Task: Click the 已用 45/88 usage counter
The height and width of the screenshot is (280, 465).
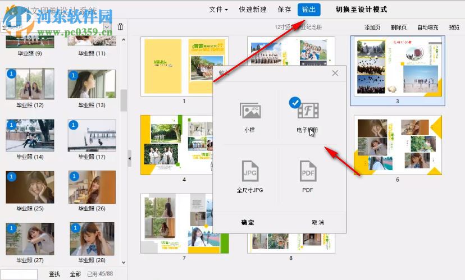Action: pos(100,274)
